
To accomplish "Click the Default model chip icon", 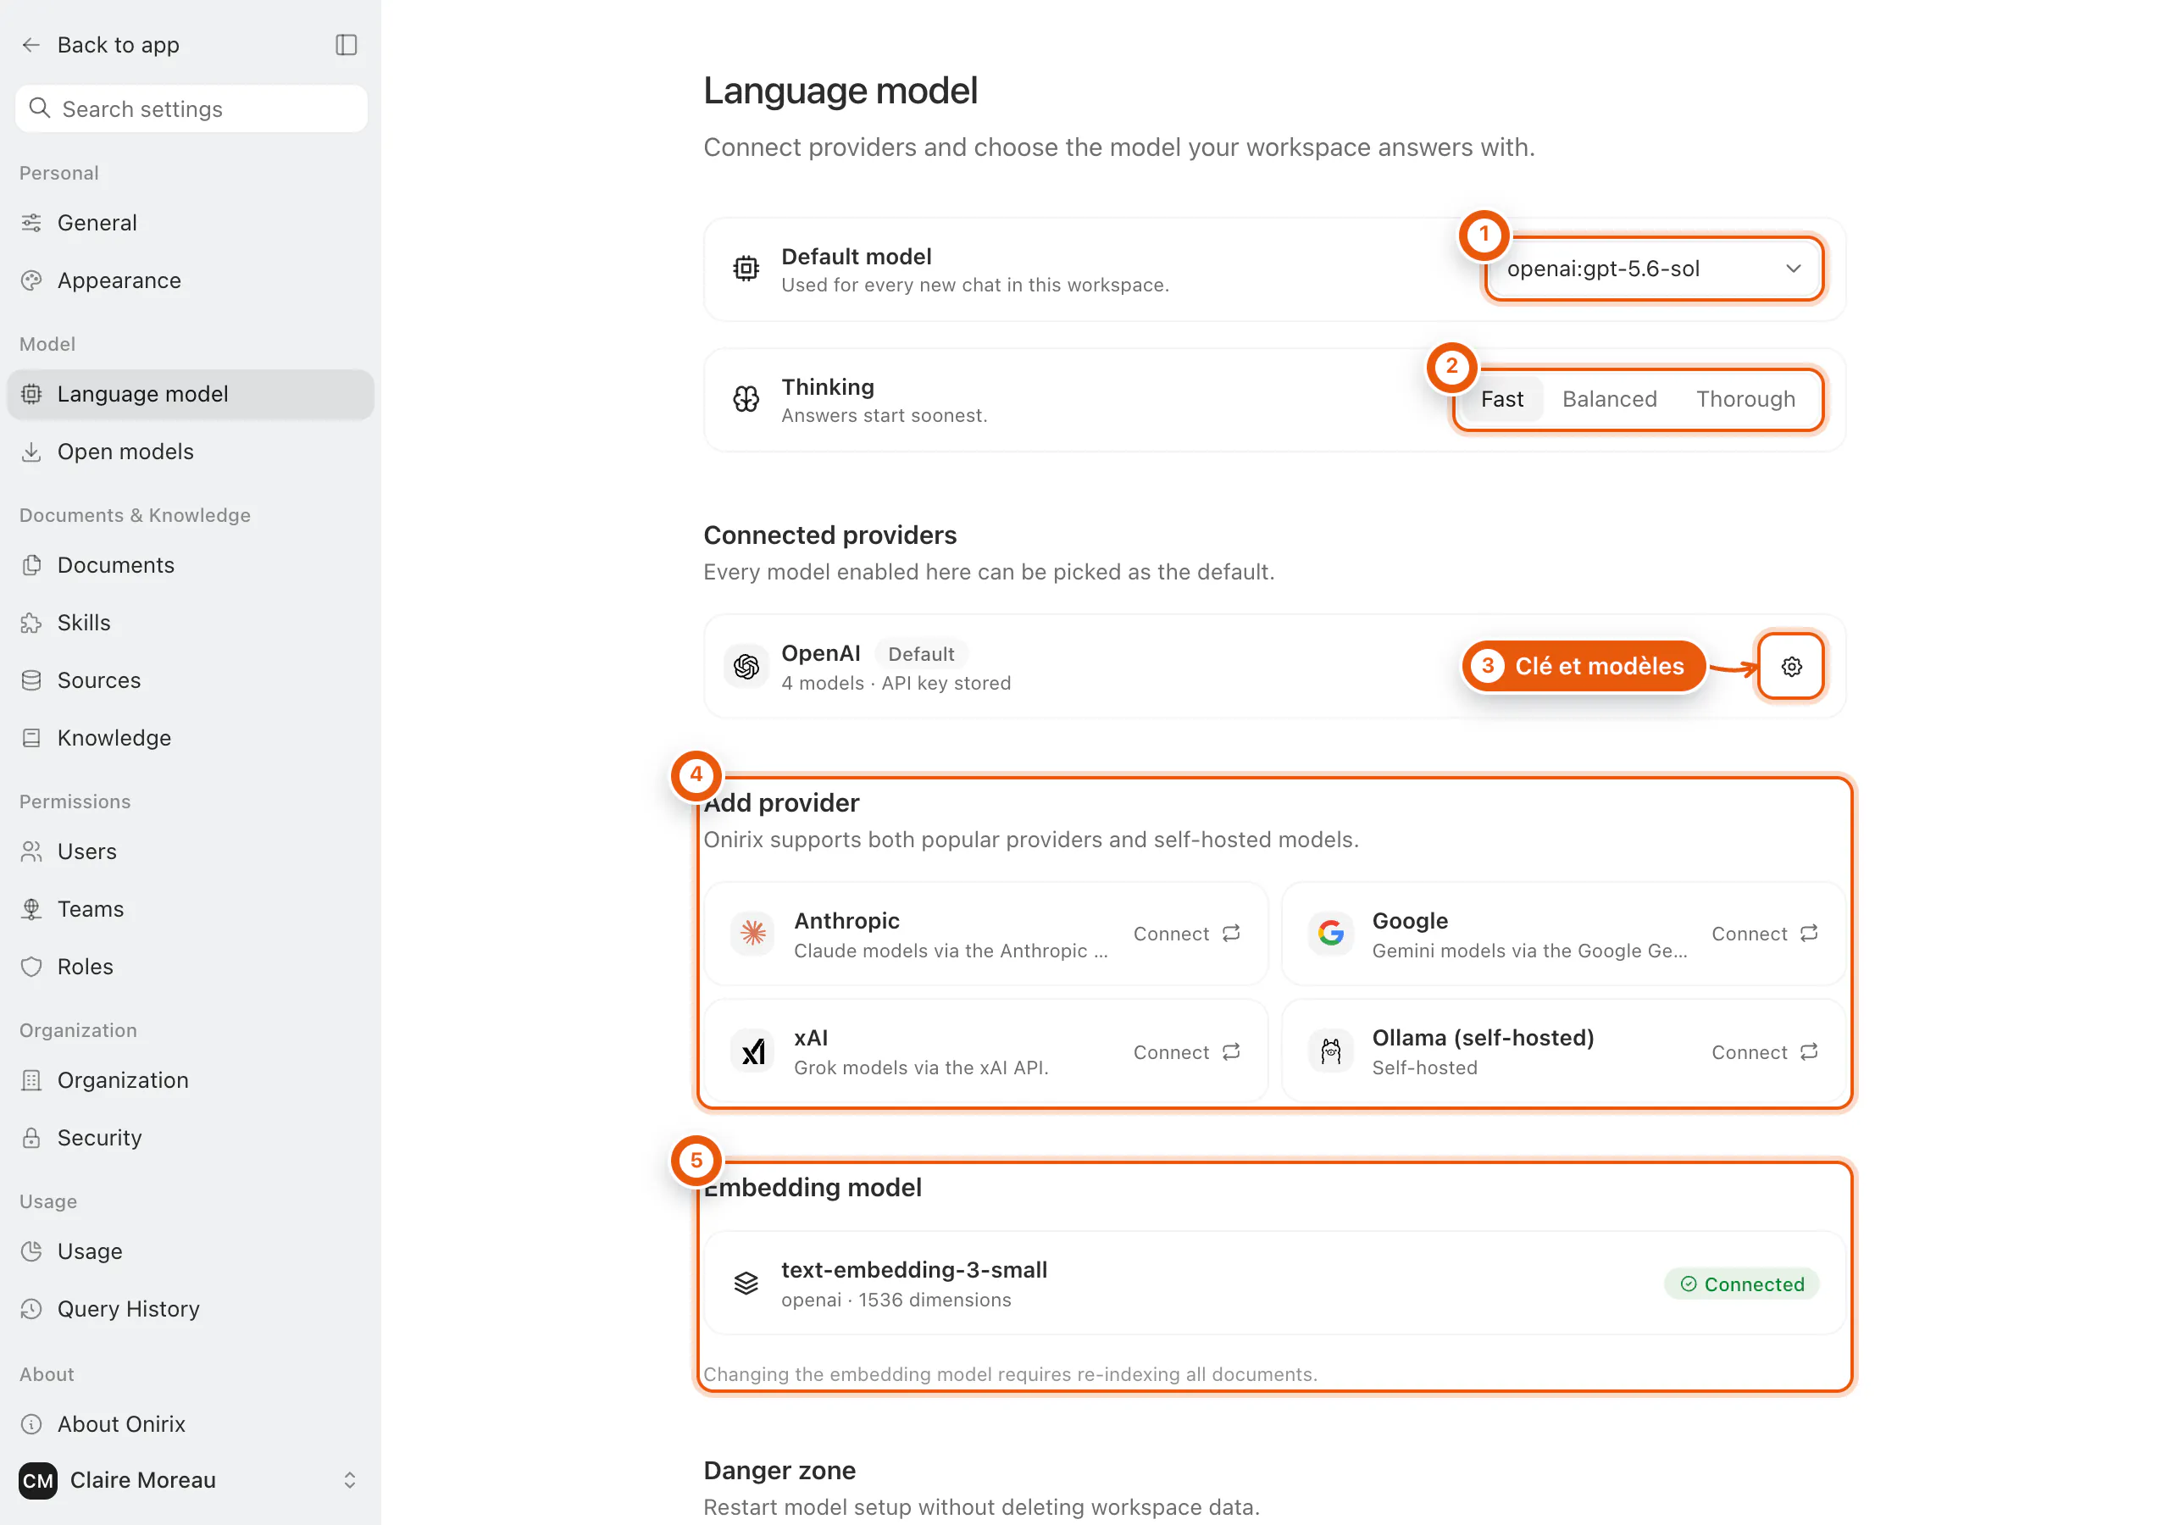I will tap(746, 269).
